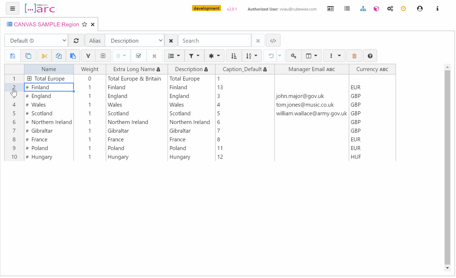
Task: Click the Delete trash can icon
Action: 354,56
